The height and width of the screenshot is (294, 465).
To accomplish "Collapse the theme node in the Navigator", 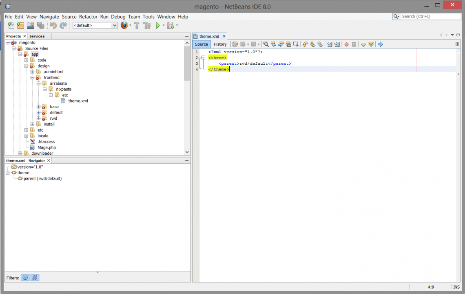I will (8, 173).
